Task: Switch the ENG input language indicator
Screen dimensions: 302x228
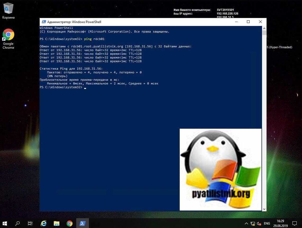Action: click(x=267, y=223)
